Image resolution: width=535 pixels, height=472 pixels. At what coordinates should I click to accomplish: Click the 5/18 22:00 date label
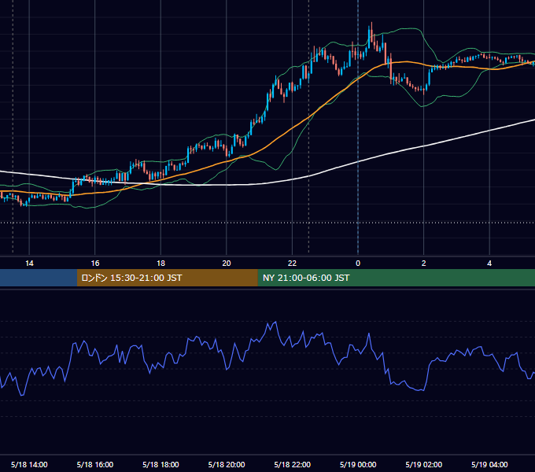293,464
